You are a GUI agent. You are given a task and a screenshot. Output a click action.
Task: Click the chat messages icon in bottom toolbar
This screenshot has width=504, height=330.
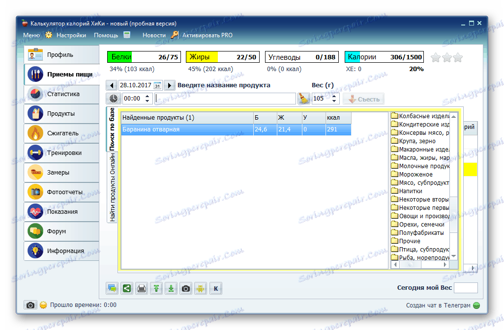pyautogui.click(x=112, y=288)
